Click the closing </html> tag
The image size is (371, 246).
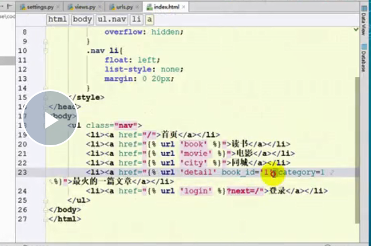click(x=64, y=219)
